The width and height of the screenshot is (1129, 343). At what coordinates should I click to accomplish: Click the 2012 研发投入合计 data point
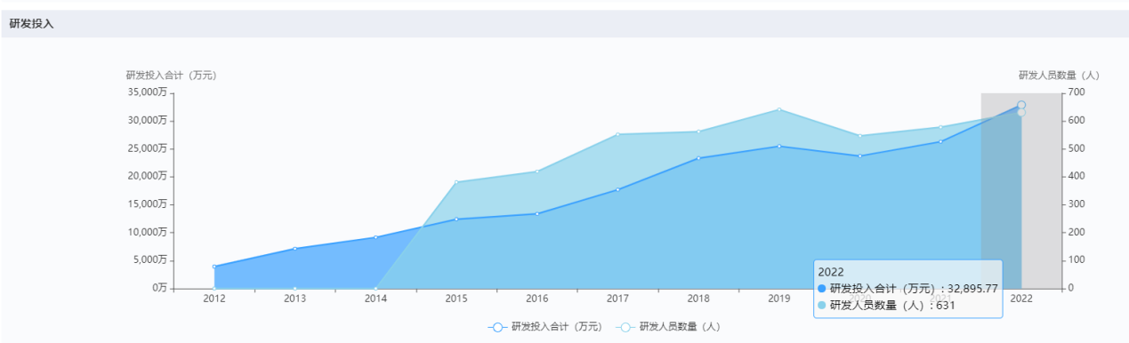coord(214,267)
